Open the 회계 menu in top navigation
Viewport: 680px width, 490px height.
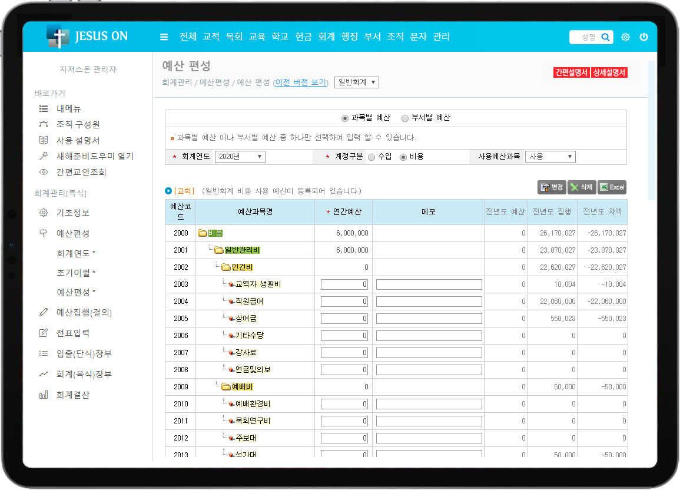326,37
